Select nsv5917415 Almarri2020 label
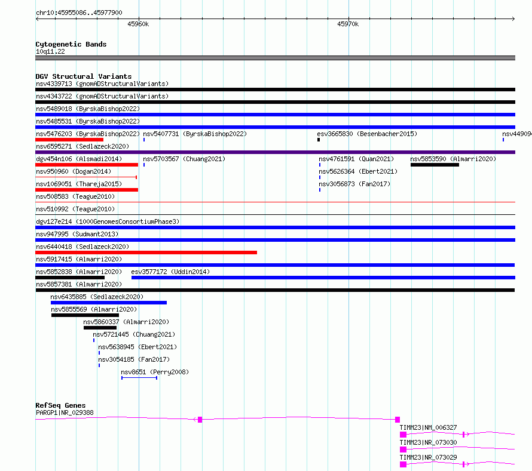 point(79,259)
